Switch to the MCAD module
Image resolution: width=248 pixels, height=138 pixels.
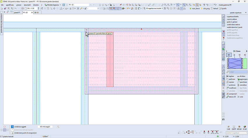pos(239,128)
